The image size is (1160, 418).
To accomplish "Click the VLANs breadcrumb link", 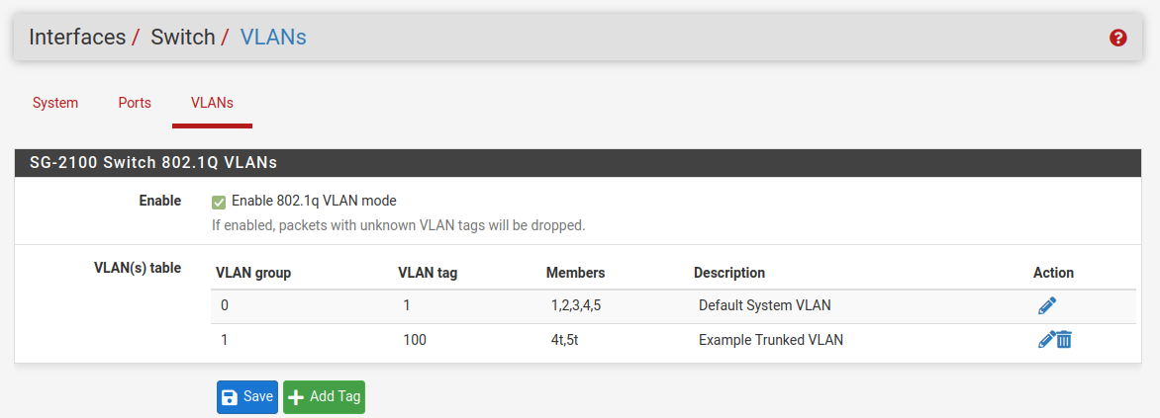I will [x=273, y=37].
